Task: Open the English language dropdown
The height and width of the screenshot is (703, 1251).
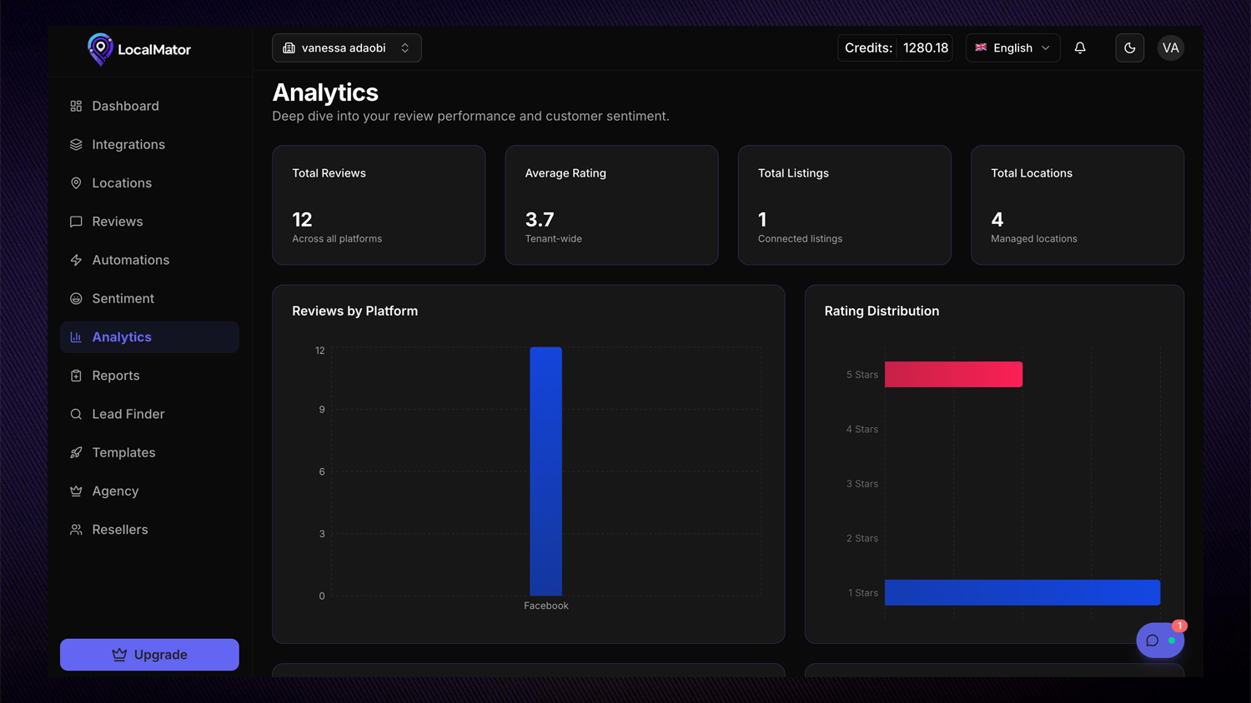Action: 1012,47
